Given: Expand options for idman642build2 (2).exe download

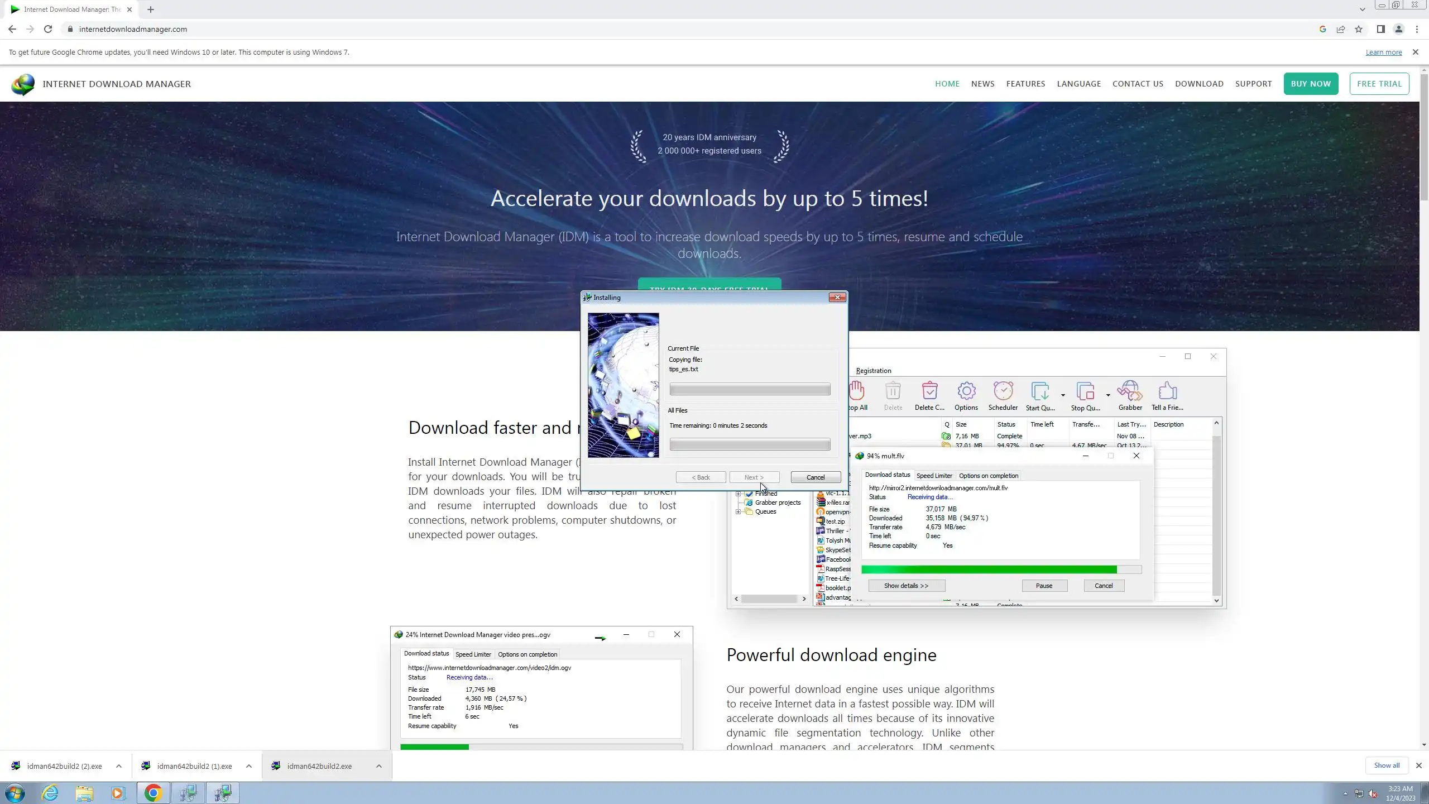Looking at the screenshot, I should [x=119, y=766].
